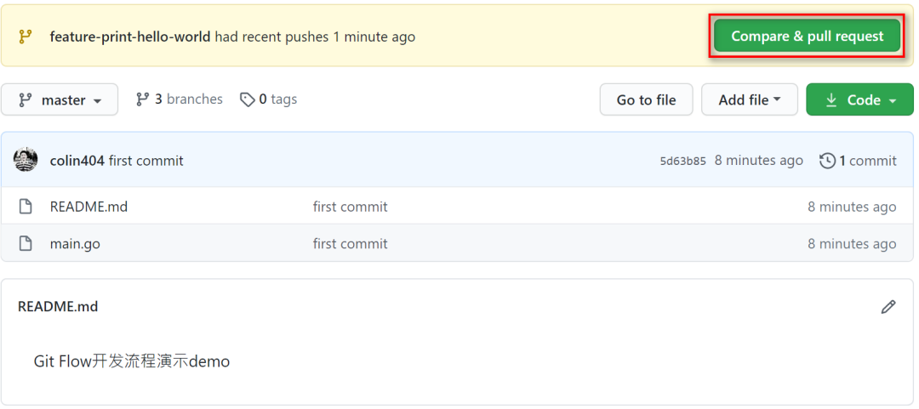This screenshot has height=409, width=919.
Task: Click the branches icon beside 3 branches
Action: click(143, 99)
